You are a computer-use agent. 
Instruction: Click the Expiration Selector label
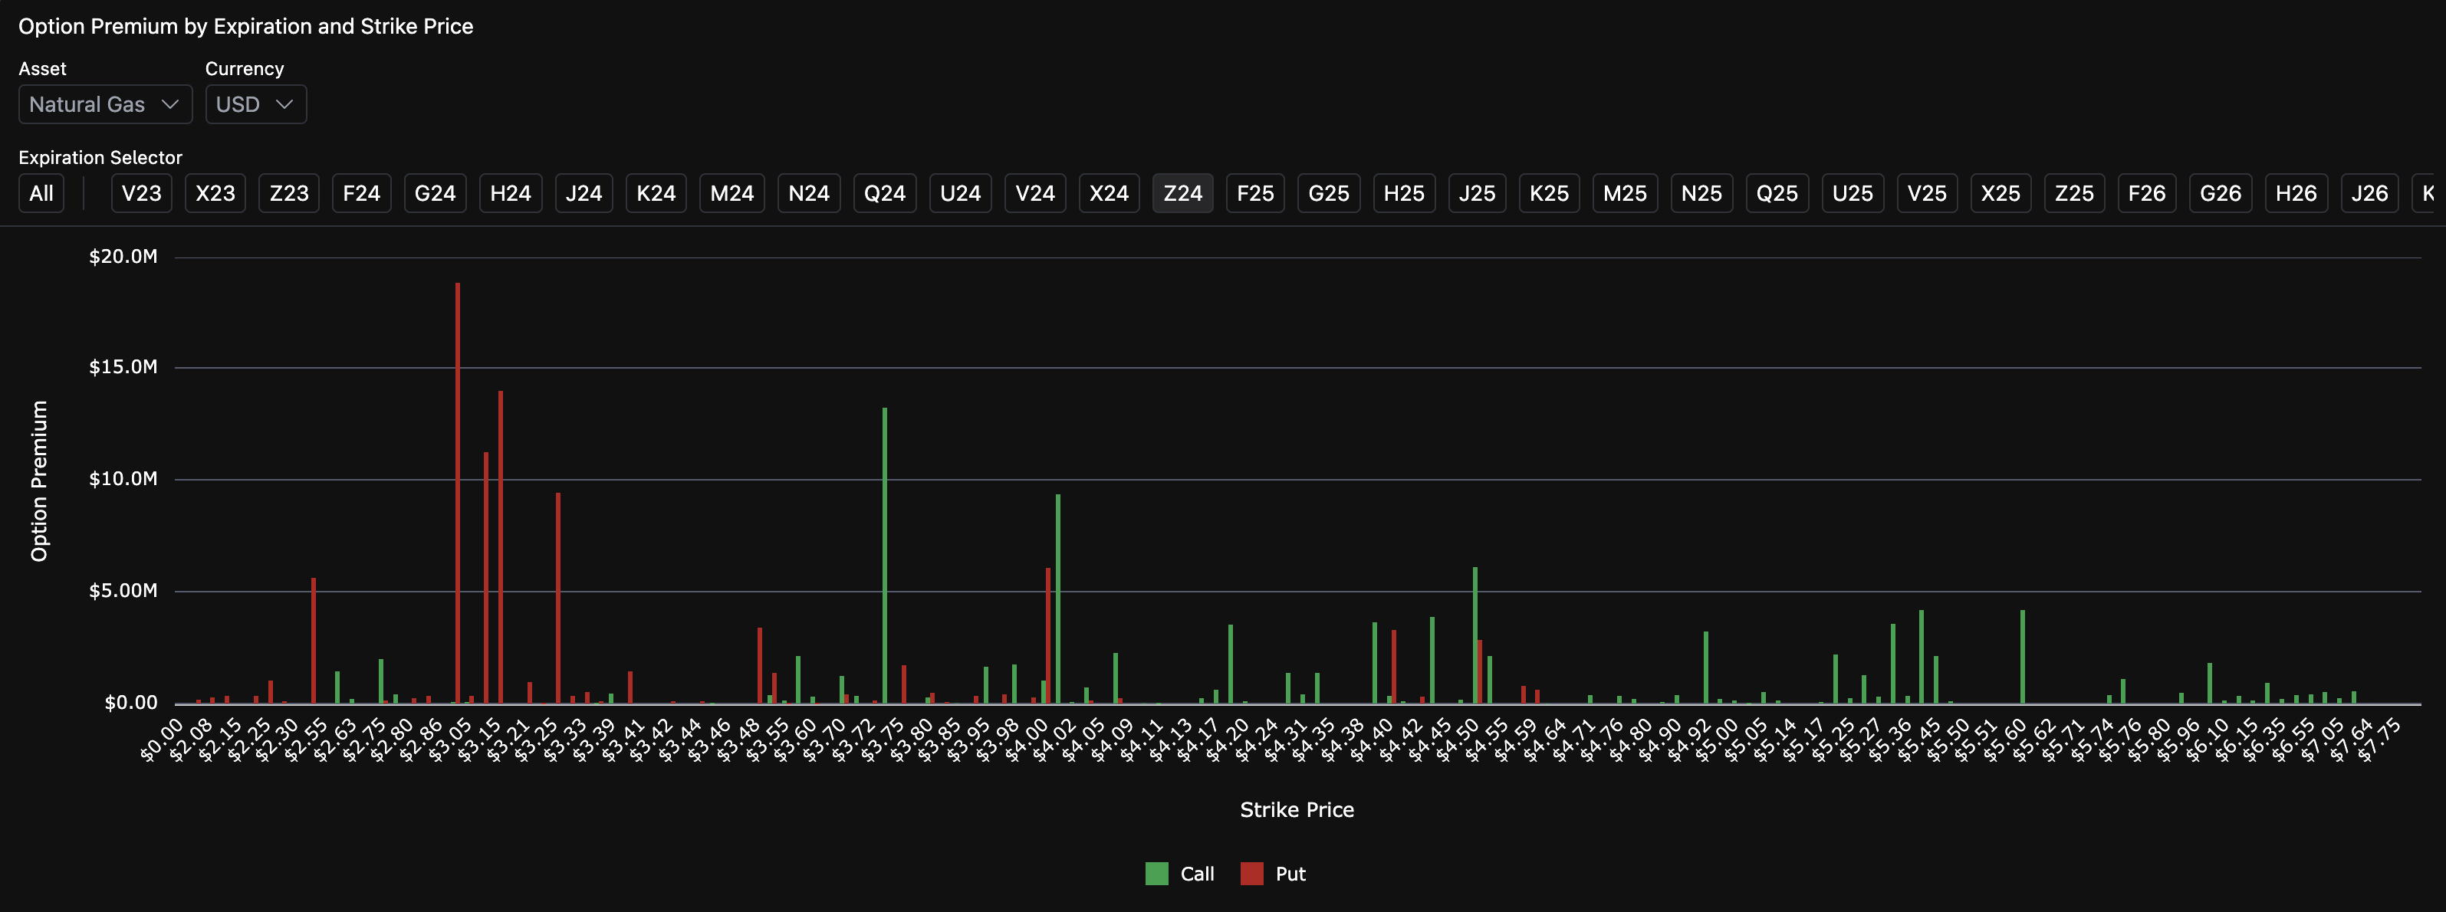[x=100, y=158]
